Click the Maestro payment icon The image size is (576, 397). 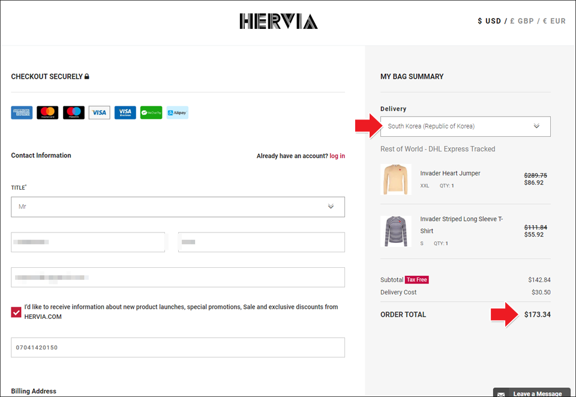click(73, 112)
